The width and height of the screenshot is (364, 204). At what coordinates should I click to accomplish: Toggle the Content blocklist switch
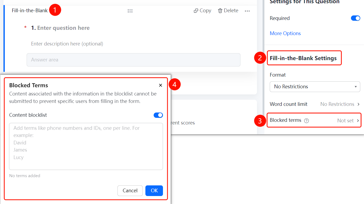tap(158, 115)
